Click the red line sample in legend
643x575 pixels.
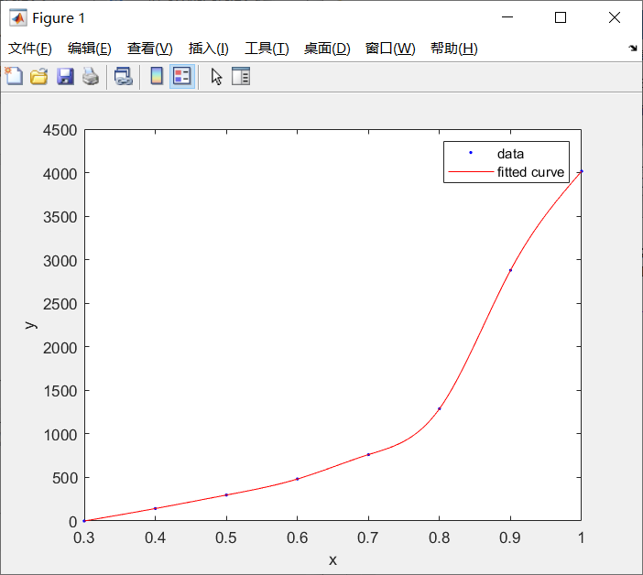click(471, 172)
